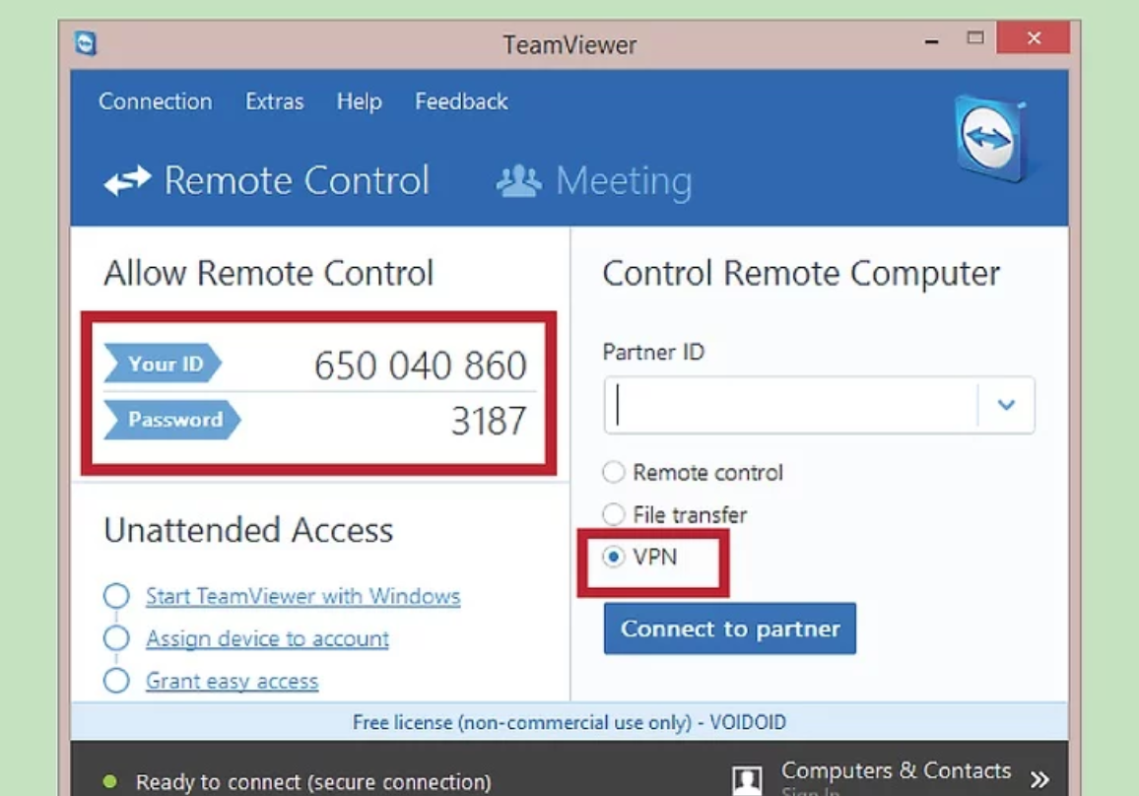This screenshot has height=796, width=1139.
Task: Switch to the Remote Control tab
Action: [267, 181]
